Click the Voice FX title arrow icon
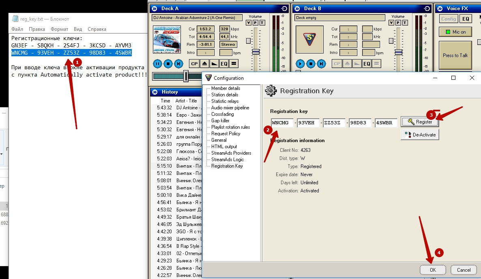 tap(440, 9)
